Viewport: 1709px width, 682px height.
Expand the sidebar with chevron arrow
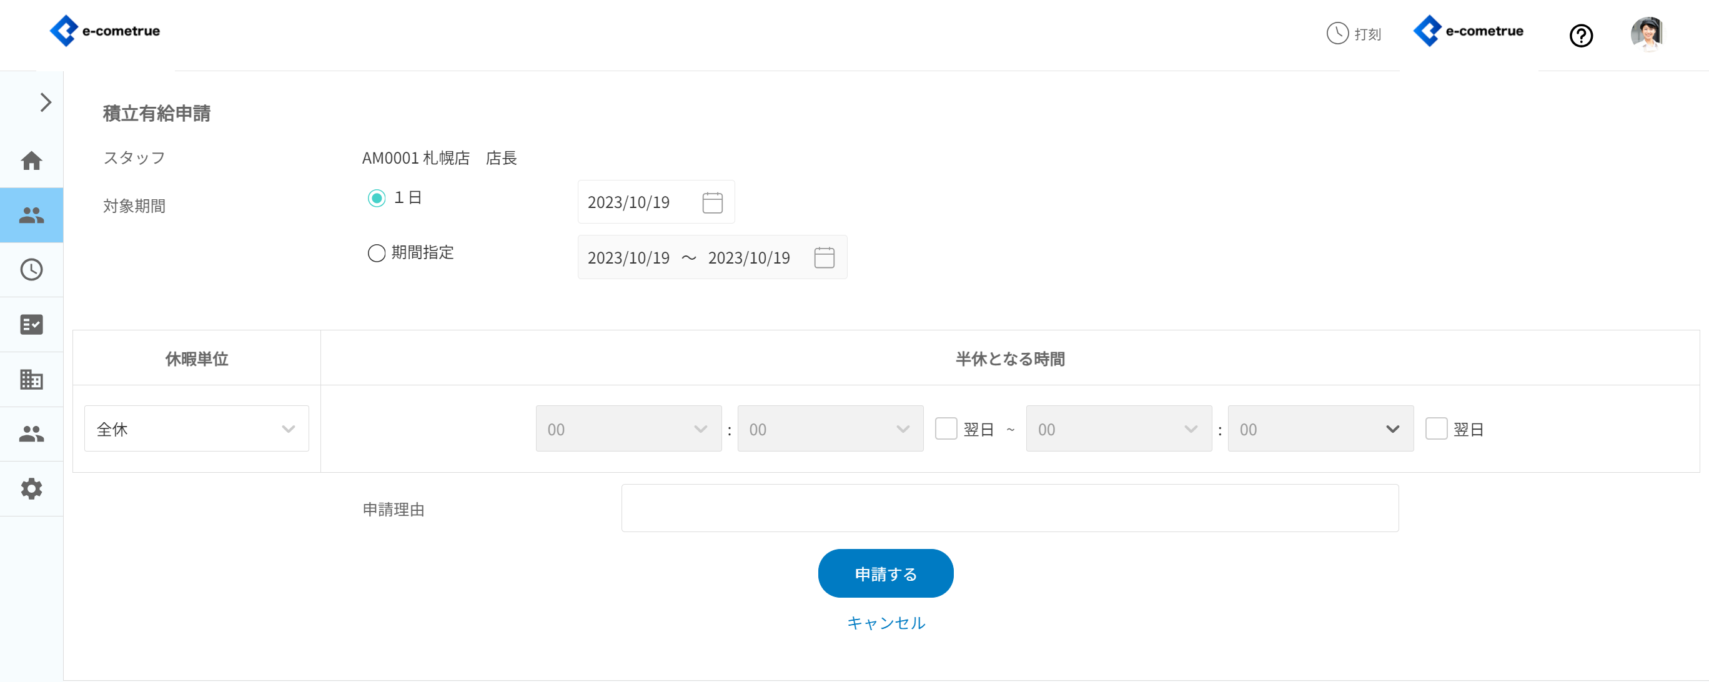45,102
